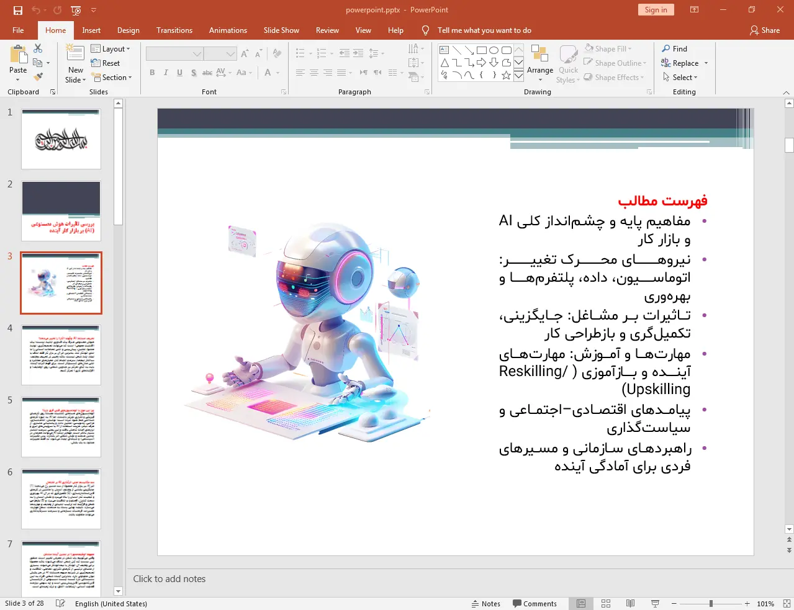794x610 pixels.
Task: Clear all formatting with the eraser A icon
Action: click(x=277, y=54)
